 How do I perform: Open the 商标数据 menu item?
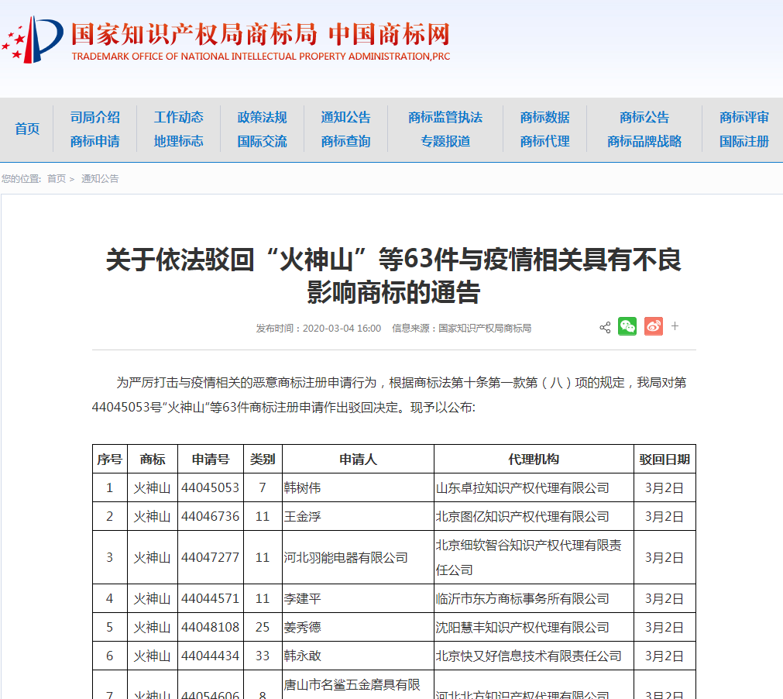pyautogui.click(x=544, y=117)
